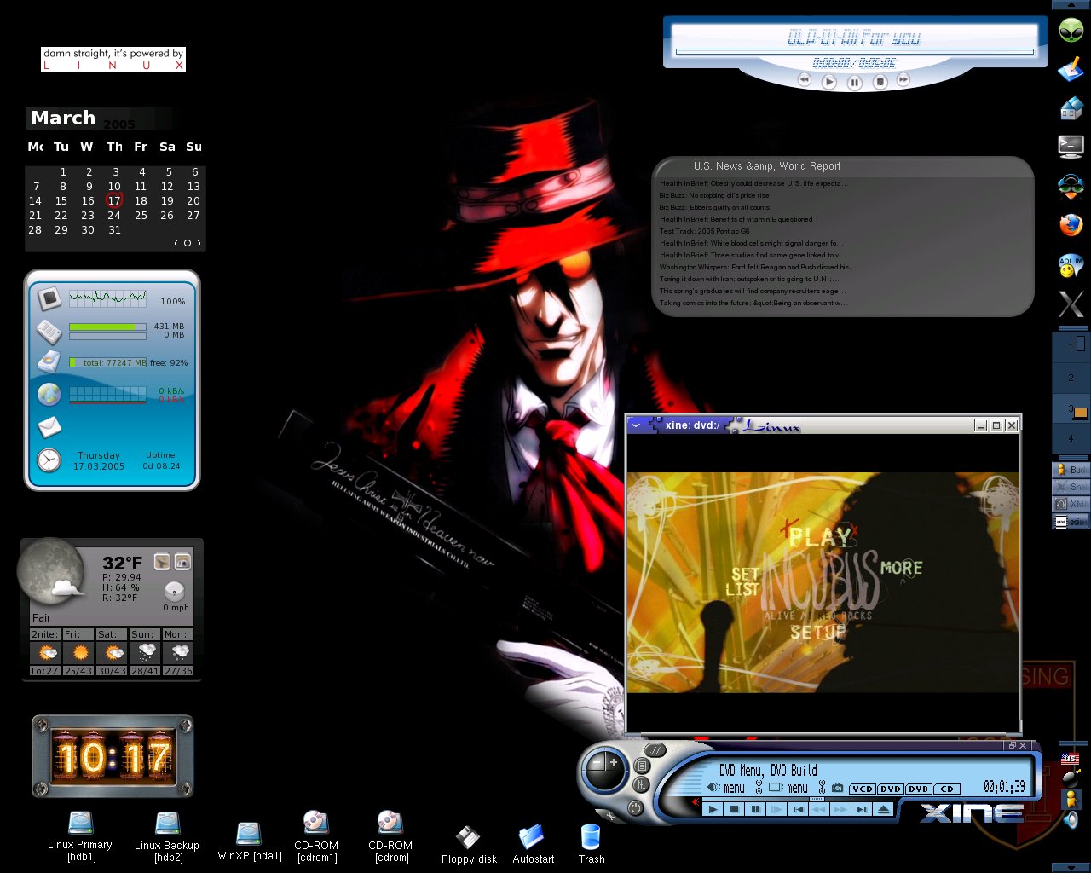The height and width of the screenshot is (873, 1091).
Task: Select the 'XM' taskbar entry with the headphones icon
Action: point(1071,504)
